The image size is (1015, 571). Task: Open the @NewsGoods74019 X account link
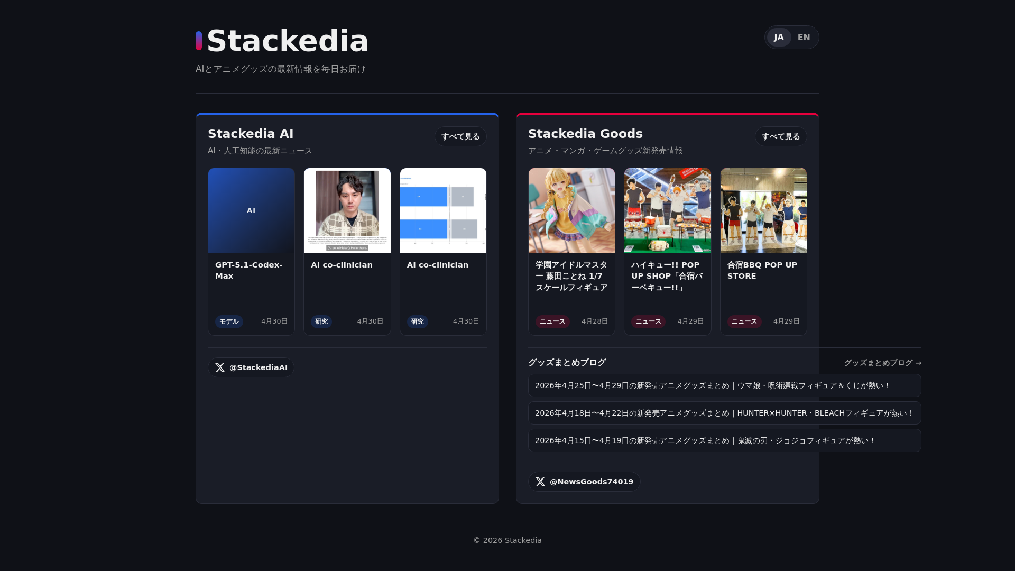(x=584, y=482)
